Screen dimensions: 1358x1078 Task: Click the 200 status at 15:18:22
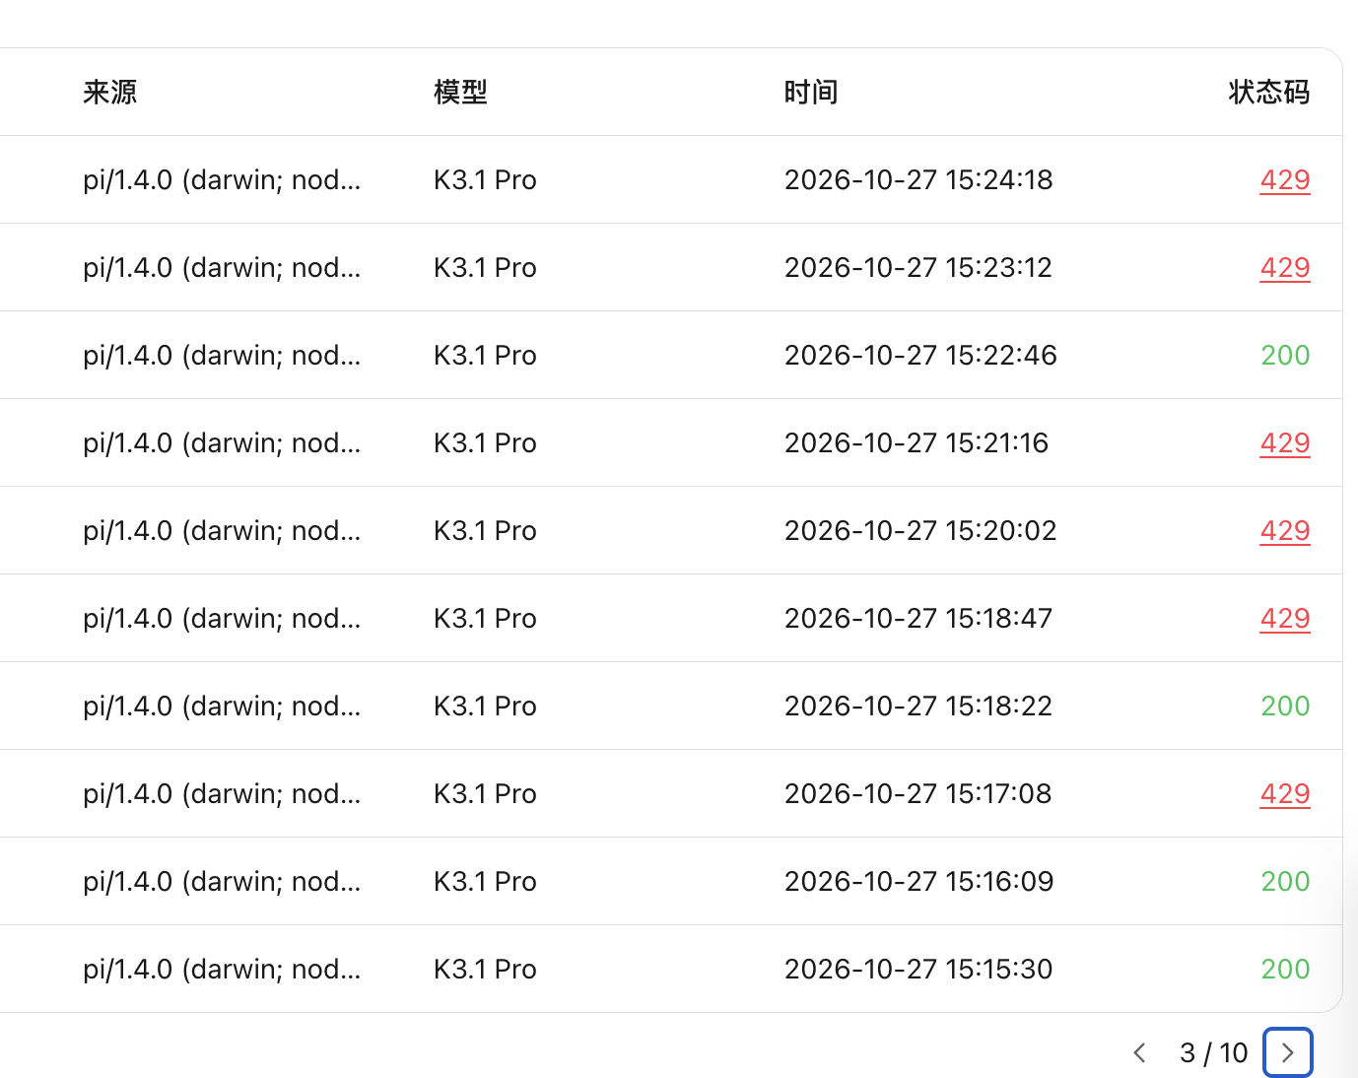click(x=1285, y=706)
